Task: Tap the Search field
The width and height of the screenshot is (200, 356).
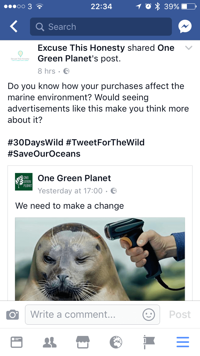Action: click(101, 27)
